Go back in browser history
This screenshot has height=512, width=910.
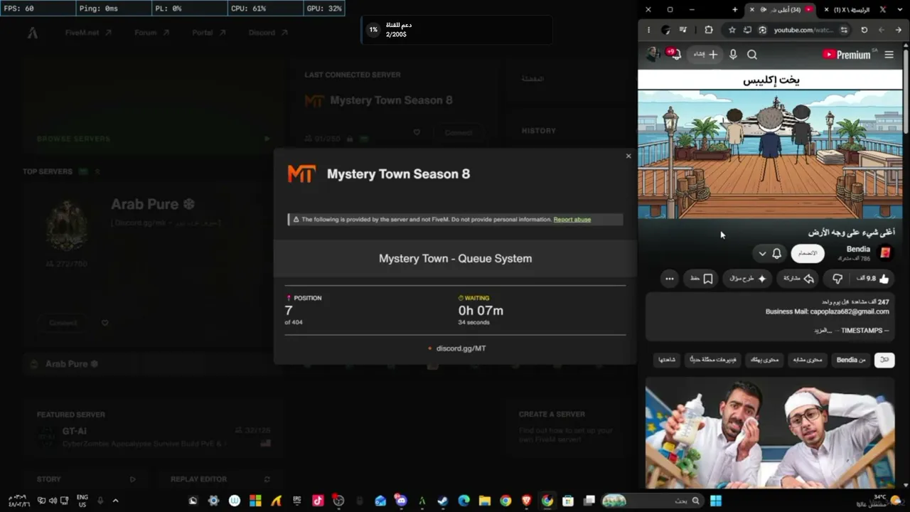pyautogui.click(x=899, y=30)
